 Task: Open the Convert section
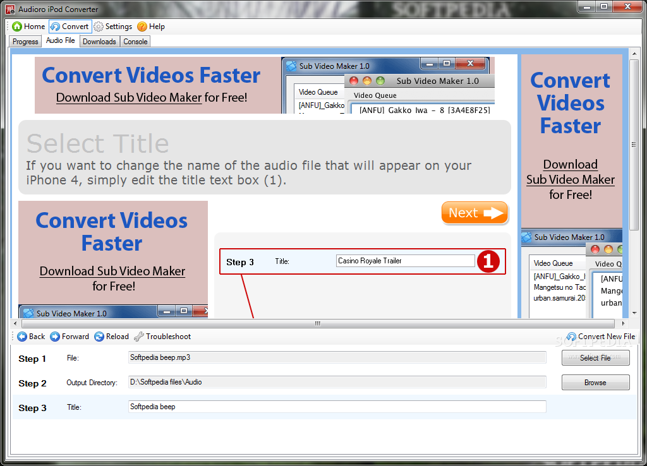70,27
